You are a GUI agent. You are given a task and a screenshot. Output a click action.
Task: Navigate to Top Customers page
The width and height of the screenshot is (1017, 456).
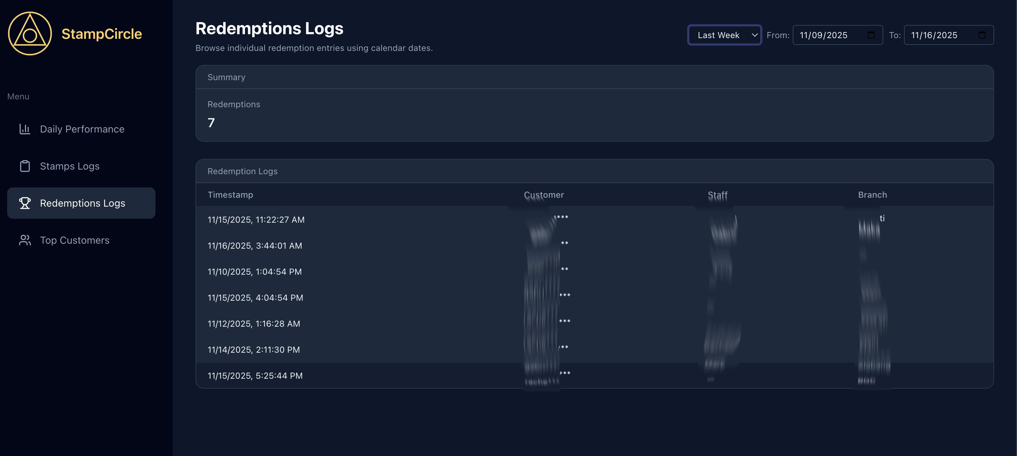75,240
